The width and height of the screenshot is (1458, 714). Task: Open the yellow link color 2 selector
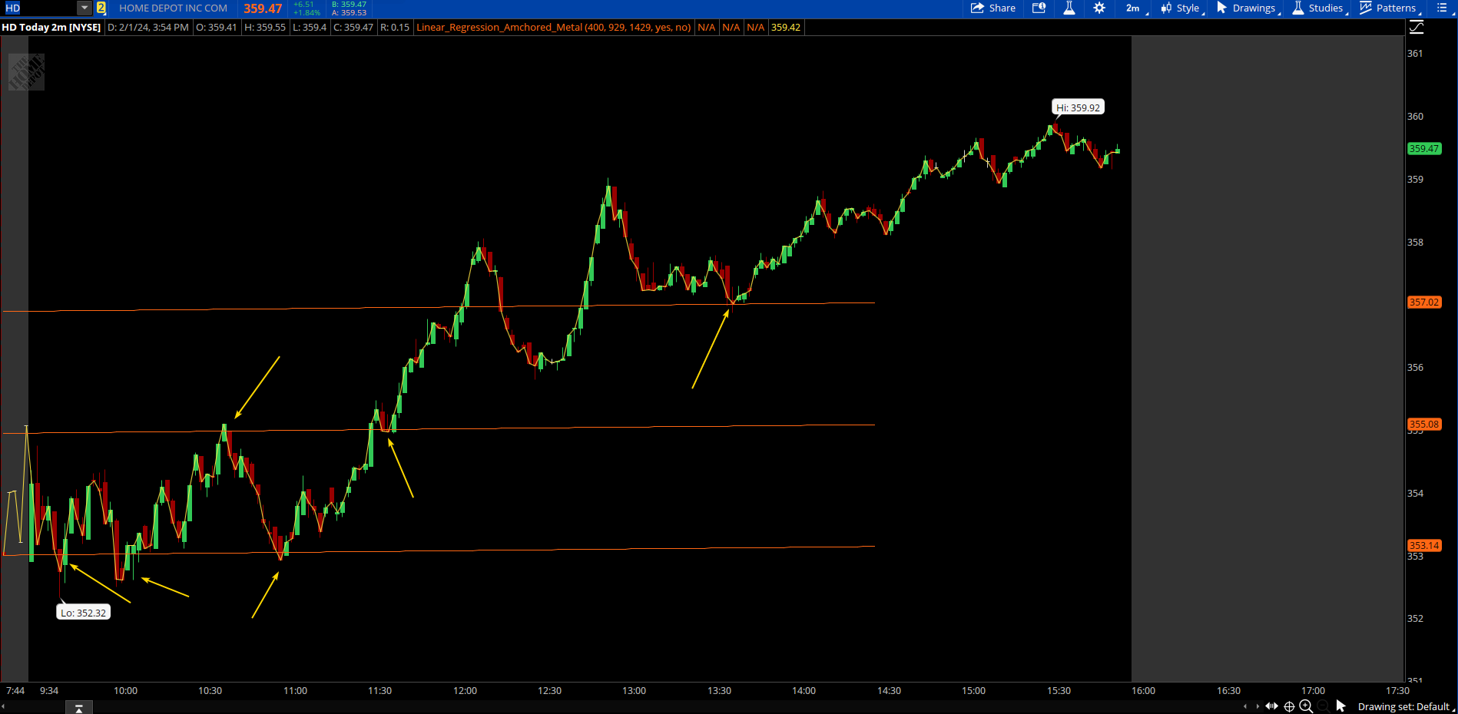pos(101,8)
